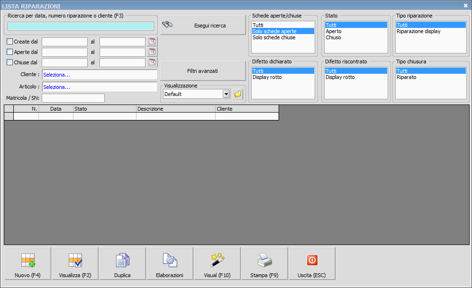Click the binoculars search icon

click(x=167, y=25)
